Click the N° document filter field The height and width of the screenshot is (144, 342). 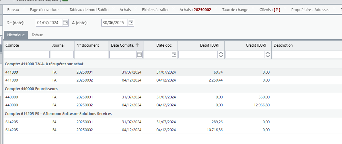[91, 55]
